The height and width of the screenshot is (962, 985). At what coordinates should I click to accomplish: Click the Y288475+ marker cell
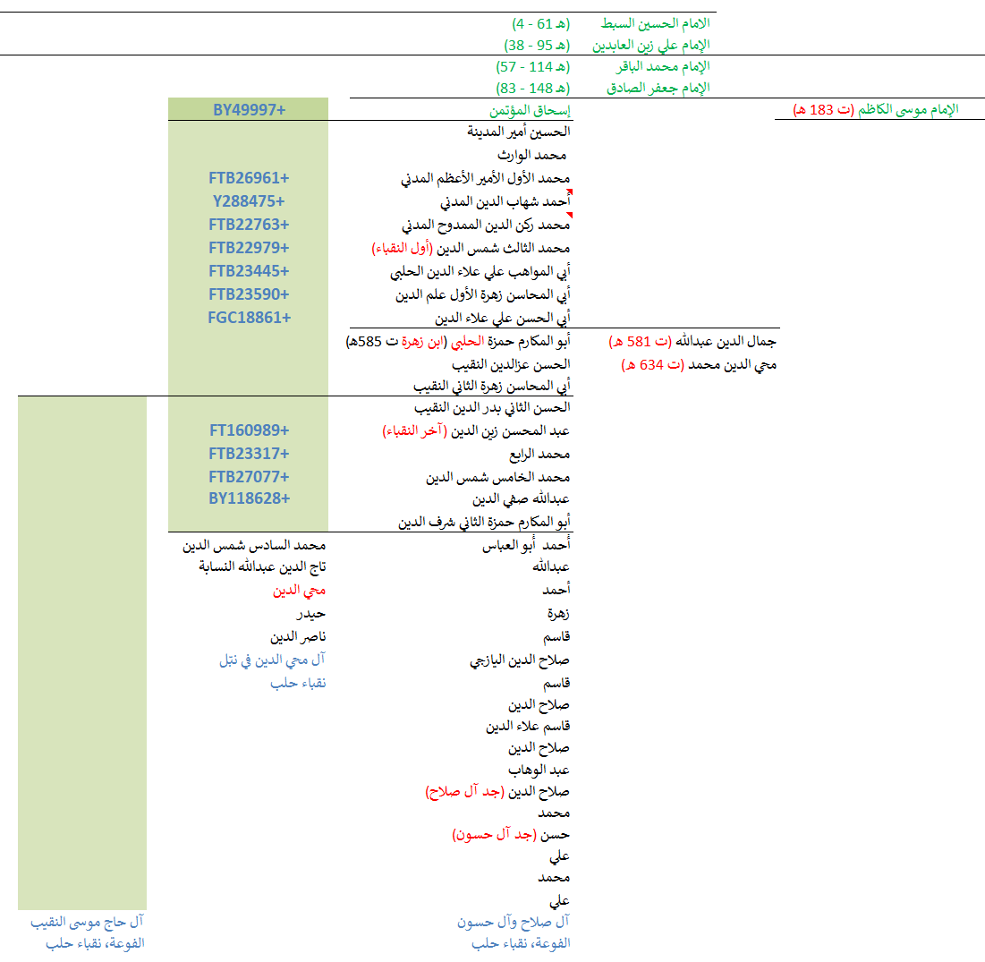tap(249, 201)
